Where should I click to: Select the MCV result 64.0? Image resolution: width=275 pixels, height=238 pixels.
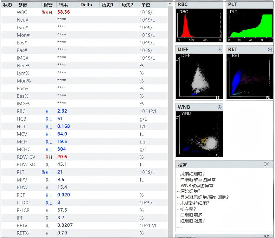tap(62, 134)
